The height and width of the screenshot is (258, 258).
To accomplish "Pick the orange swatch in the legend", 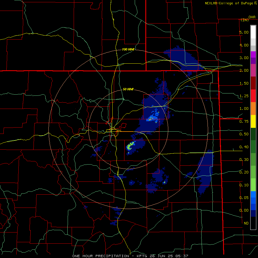I will (253, 108).
